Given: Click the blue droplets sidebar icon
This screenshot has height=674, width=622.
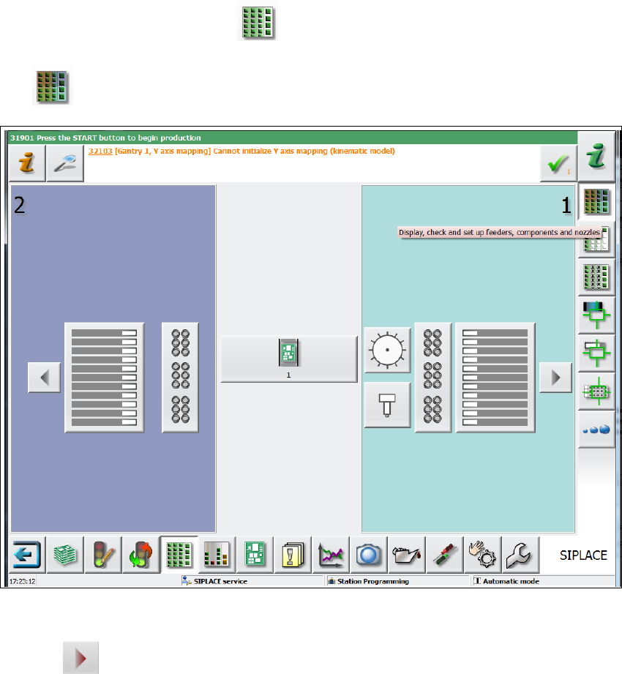Looking at the screenshot, I should [x=596, y=429].
